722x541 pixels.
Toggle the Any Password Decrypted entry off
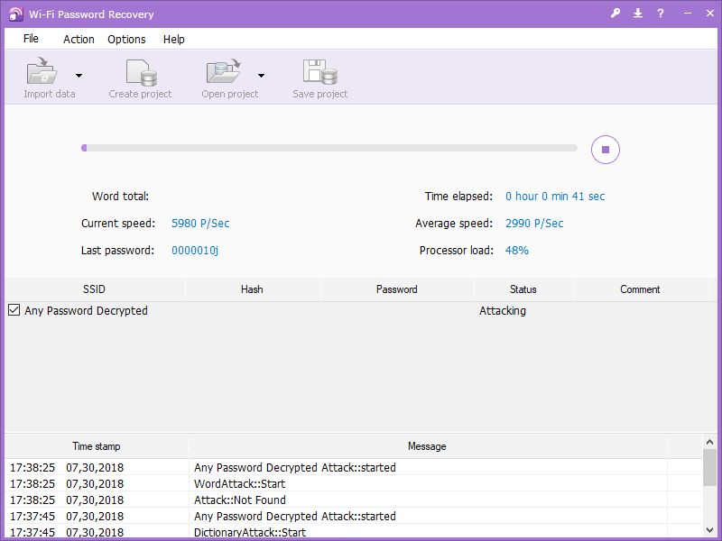pyautogui.click(x=12, y=310)
